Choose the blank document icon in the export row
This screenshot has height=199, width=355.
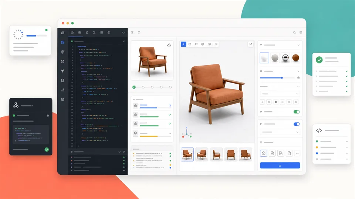pyautogui.click(x=289, y=153)
